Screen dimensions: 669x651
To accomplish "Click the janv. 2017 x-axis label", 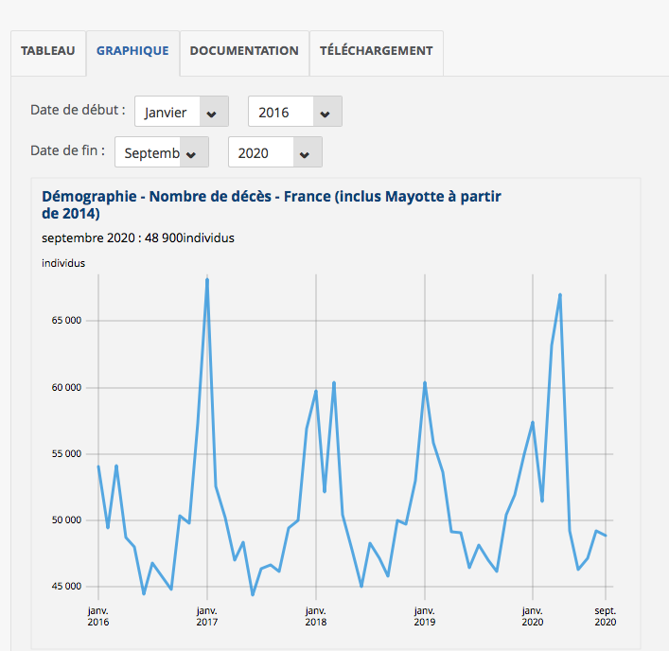I will point(207,616).
